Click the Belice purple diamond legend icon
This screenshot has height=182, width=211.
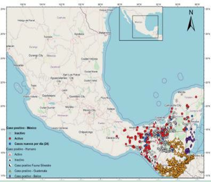pos(10,176)
